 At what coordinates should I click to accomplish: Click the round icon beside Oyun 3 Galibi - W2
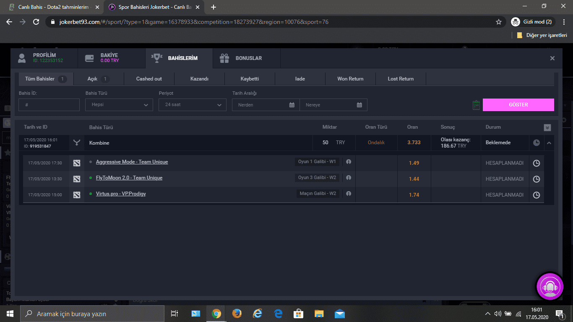pyautogui.click(x=349, y=178)
